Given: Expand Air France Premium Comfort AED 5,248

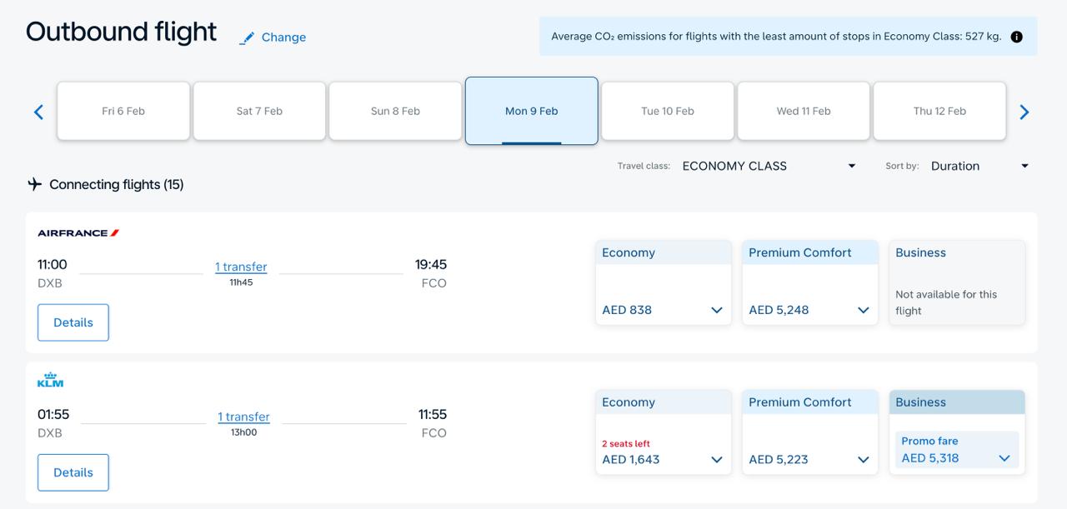Looking at the screenshot, I should tap(809, 310).
